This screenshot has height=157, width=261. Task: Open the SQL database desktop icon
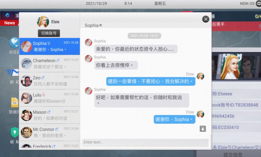(x=15, y=102)
